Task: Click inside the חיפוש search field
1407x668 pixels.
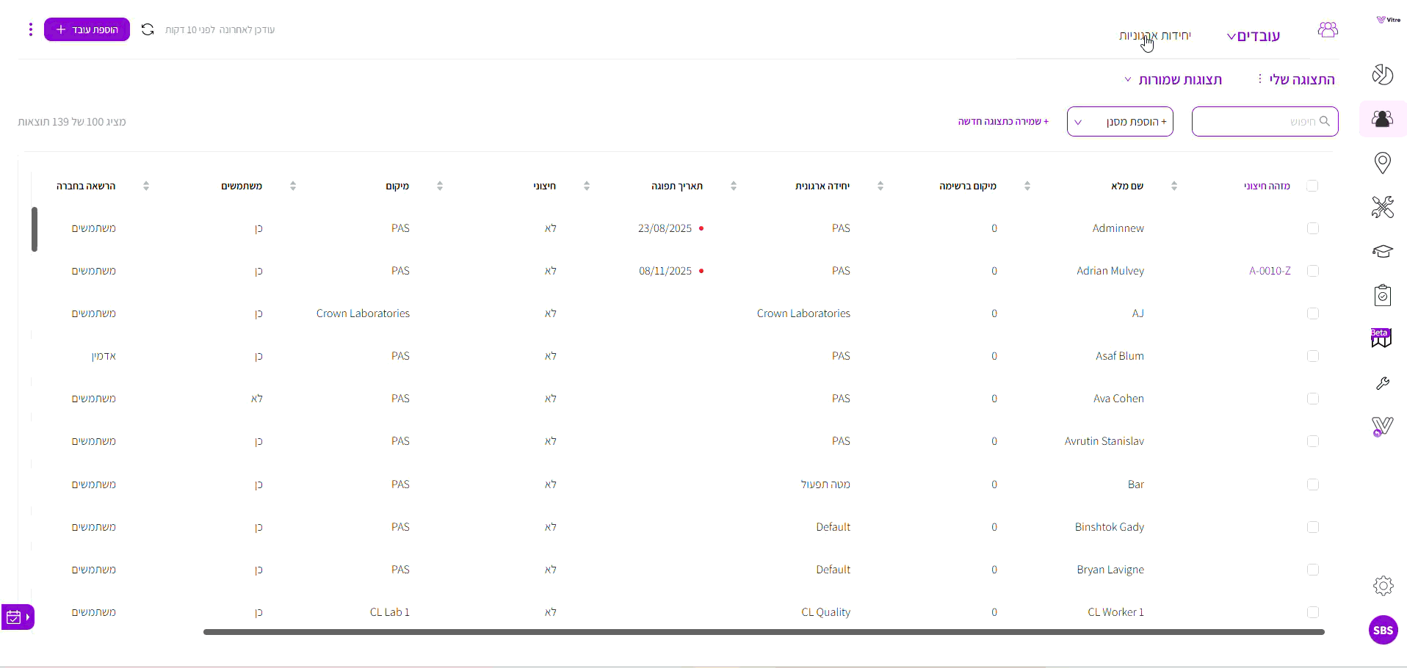Action: 1265,121
